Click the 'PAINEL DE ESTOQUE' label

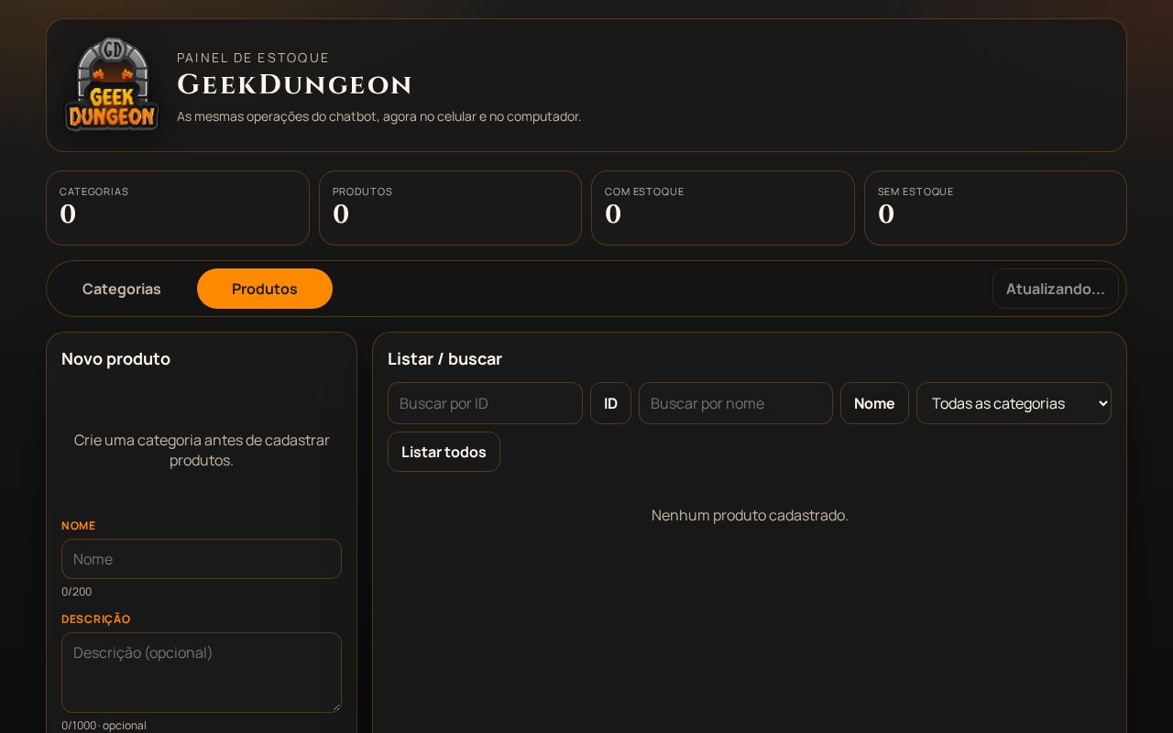click(253, 58)
